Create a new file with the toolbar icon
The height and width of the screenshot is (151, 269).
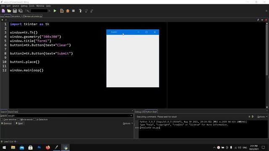point(3,11)
